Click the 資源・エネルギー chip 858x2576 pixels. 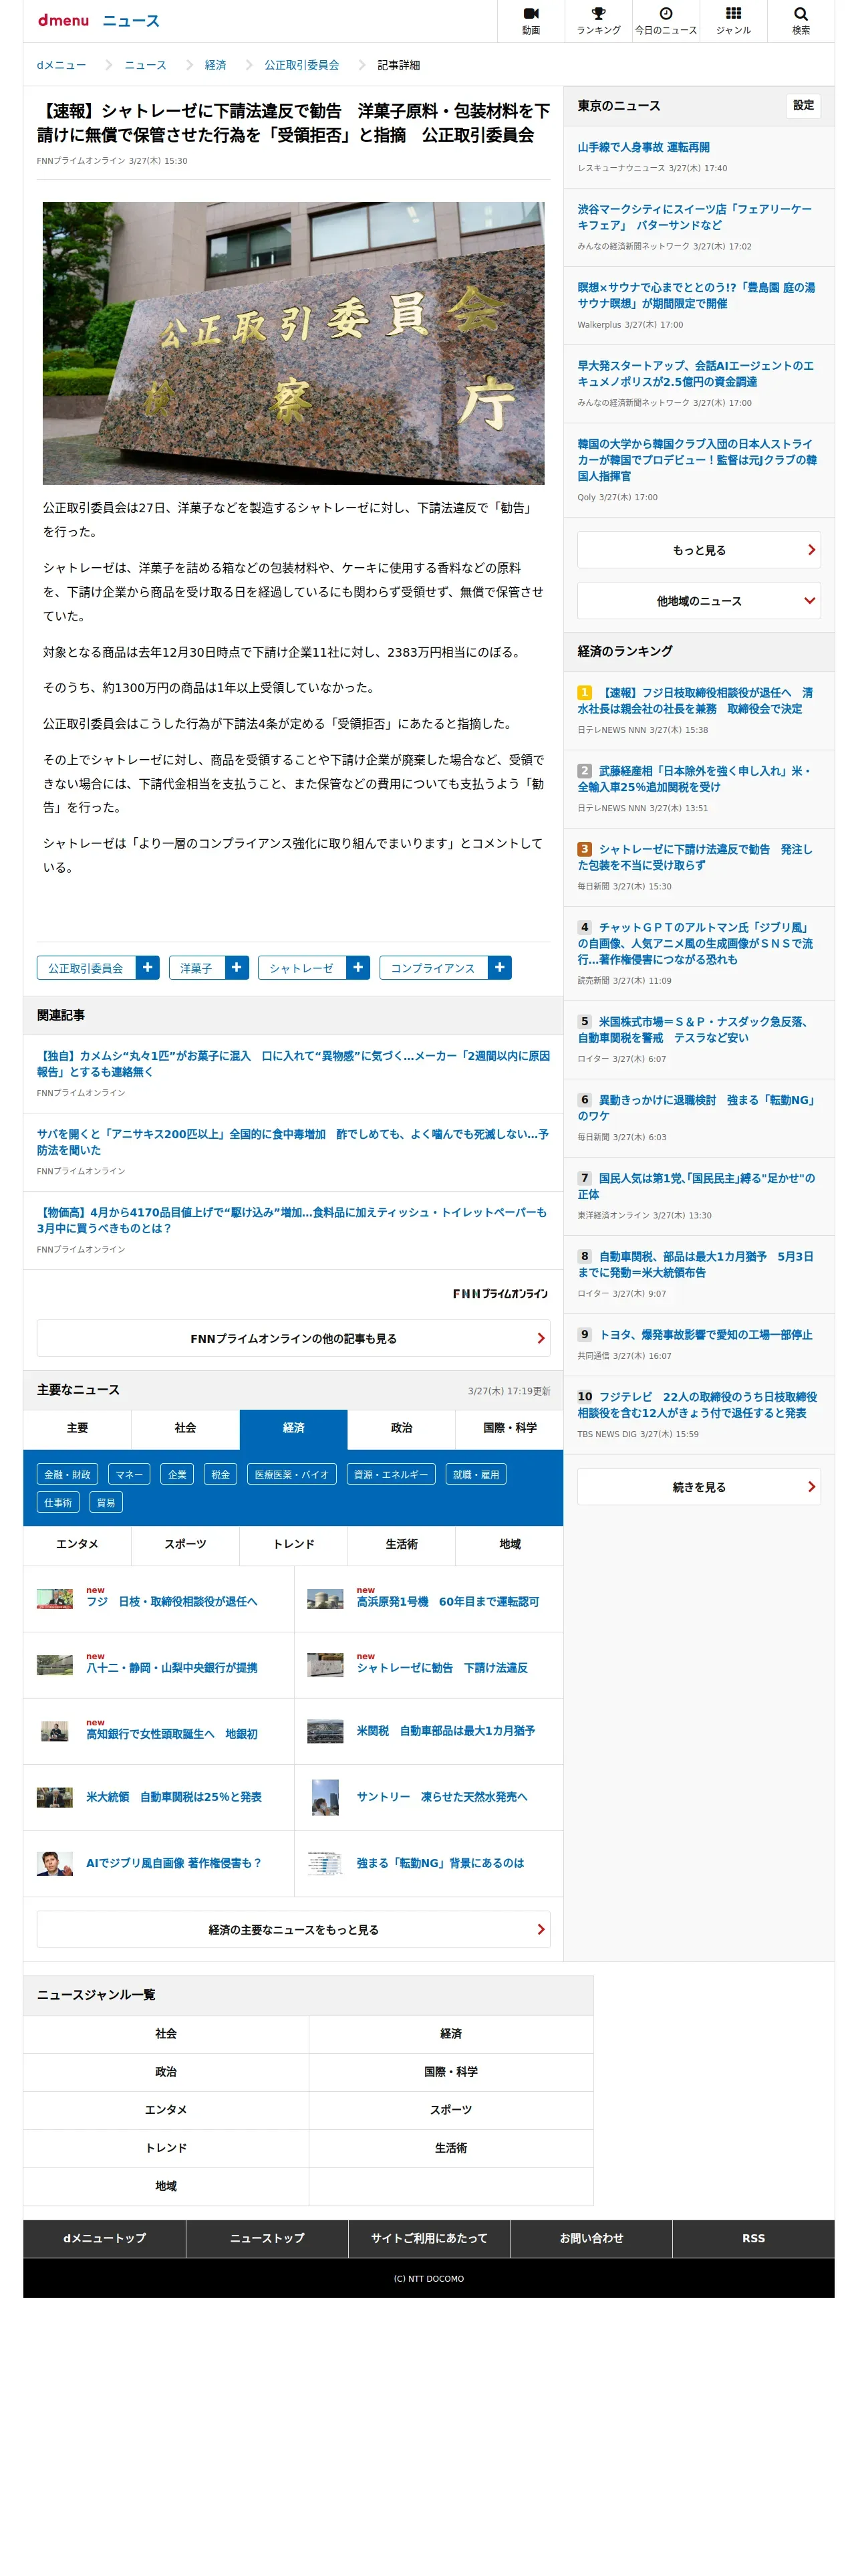[390, 1474]
